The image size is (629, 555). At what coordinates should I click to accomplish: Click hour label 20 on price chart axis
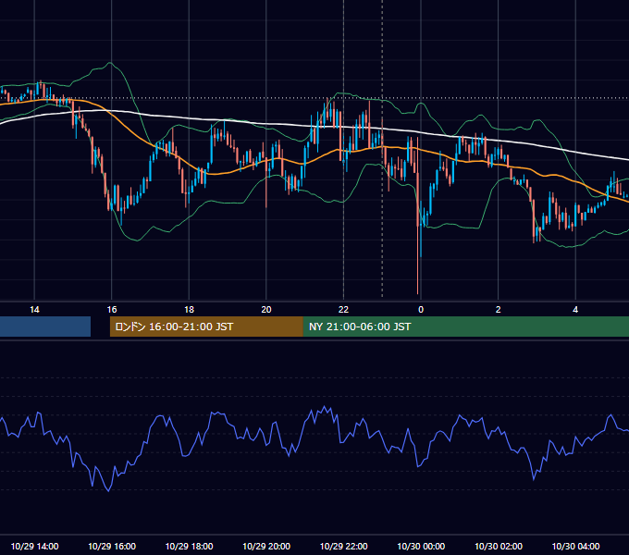(x=266, y=310)
